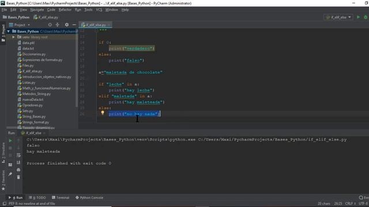Image resolution: width=369 pixels, height=207 pixels.
Task: Open the Tools menu
Action: pyautogui.click(x=88, y=10)
